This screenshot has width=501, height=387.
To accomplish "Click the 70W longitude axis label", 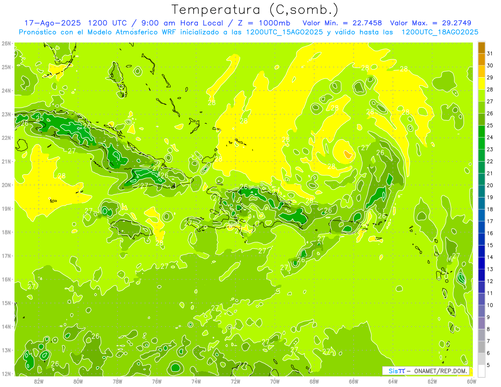I will coord(275,381).
